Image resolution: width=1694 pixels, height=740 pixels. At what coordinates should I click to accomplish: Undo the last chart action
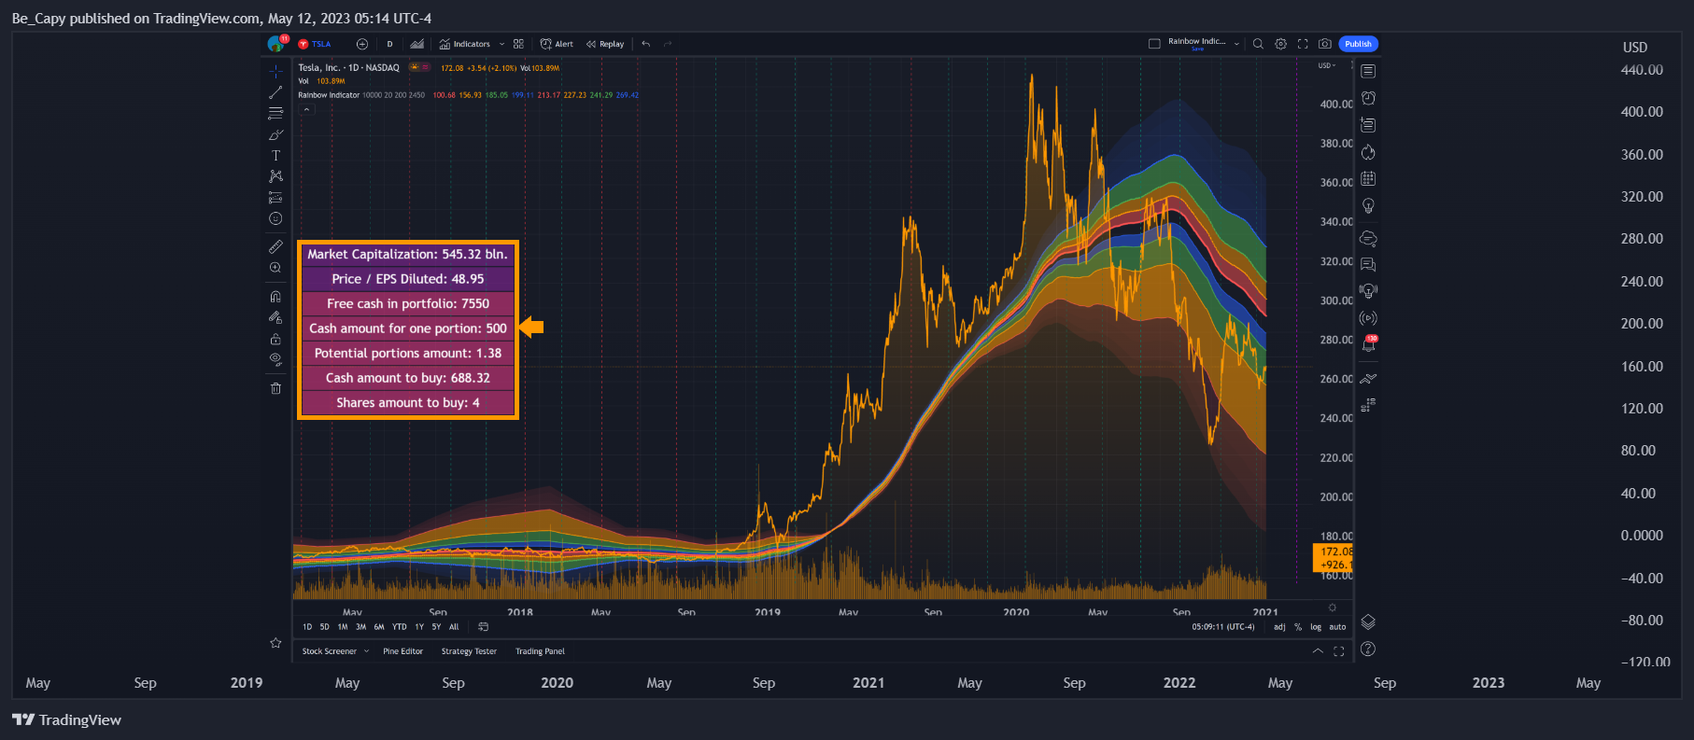point(646,44)
